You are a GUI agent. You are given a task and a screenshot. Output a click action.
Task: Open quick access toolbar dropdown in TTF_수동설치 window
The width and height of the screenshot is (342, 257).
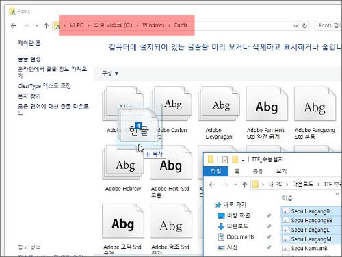[243, 160]
